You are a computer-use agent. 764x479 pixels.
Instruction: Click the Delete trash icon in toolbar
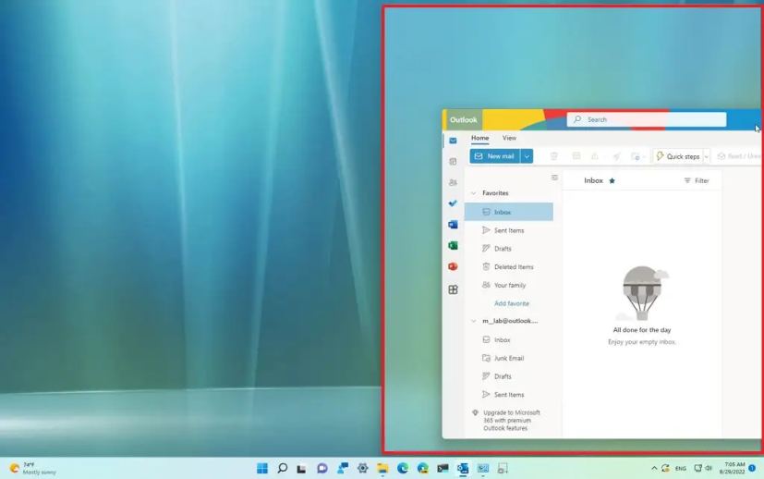pyautogui.click(x=554, y=156)
